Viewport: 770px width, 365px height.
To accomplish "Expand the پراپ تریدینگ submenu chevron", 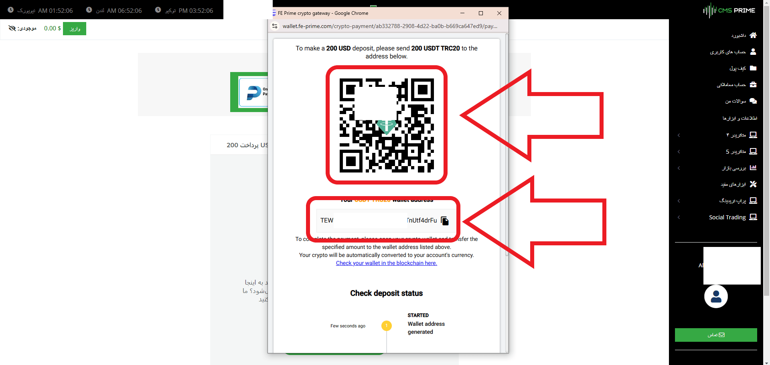I will click(679, 201).
